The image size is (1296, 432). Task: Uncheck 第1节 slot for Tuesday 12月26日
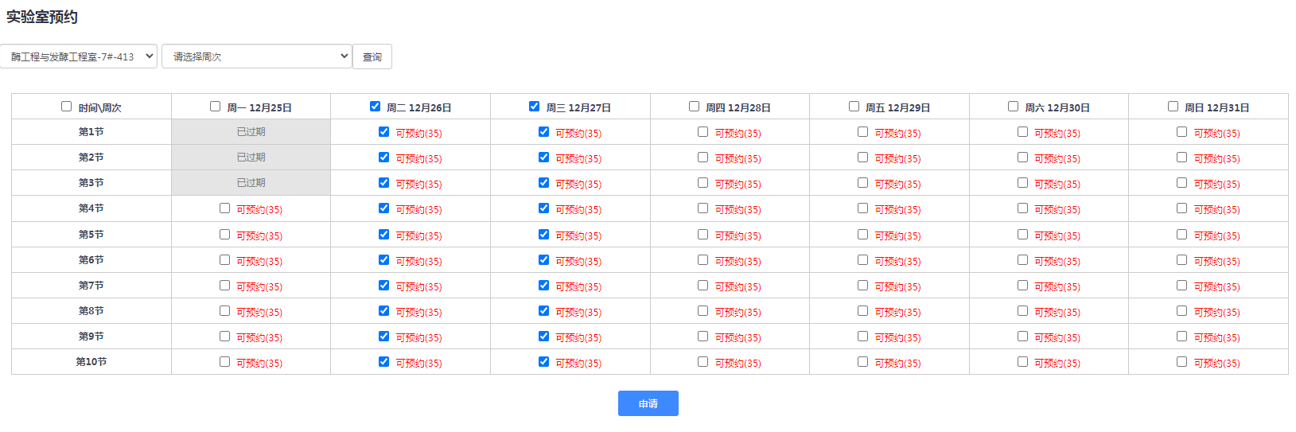[384, 132]
